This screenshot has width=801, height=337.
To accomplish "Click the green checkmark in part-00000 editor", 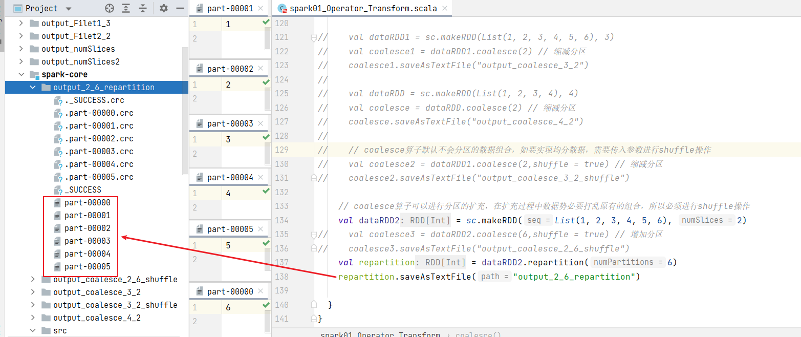I will coord(266,305).
